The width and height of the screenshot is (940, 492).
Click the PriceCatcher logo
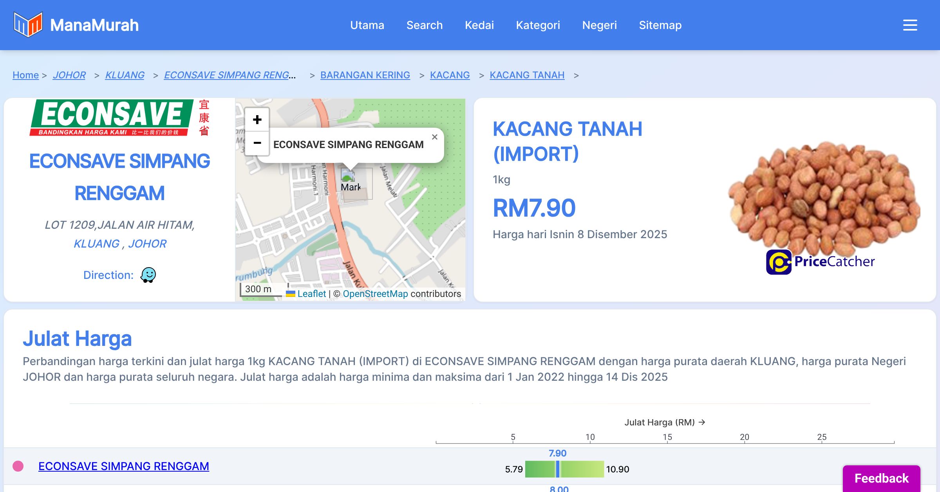coord(820,262)
